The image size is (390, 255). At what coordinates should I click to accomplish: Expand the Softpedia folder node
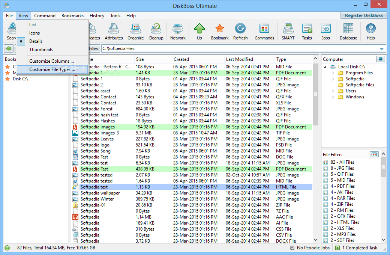[x=333, y=79]
